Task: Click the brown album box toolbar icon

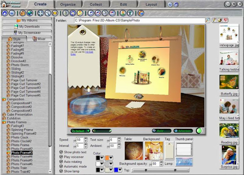Action: pos(22,13)
